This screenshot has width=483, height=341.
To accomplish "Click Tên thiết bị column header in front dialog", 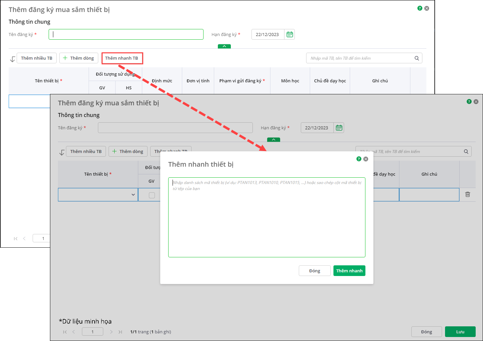I will click(x=98, y=174).
